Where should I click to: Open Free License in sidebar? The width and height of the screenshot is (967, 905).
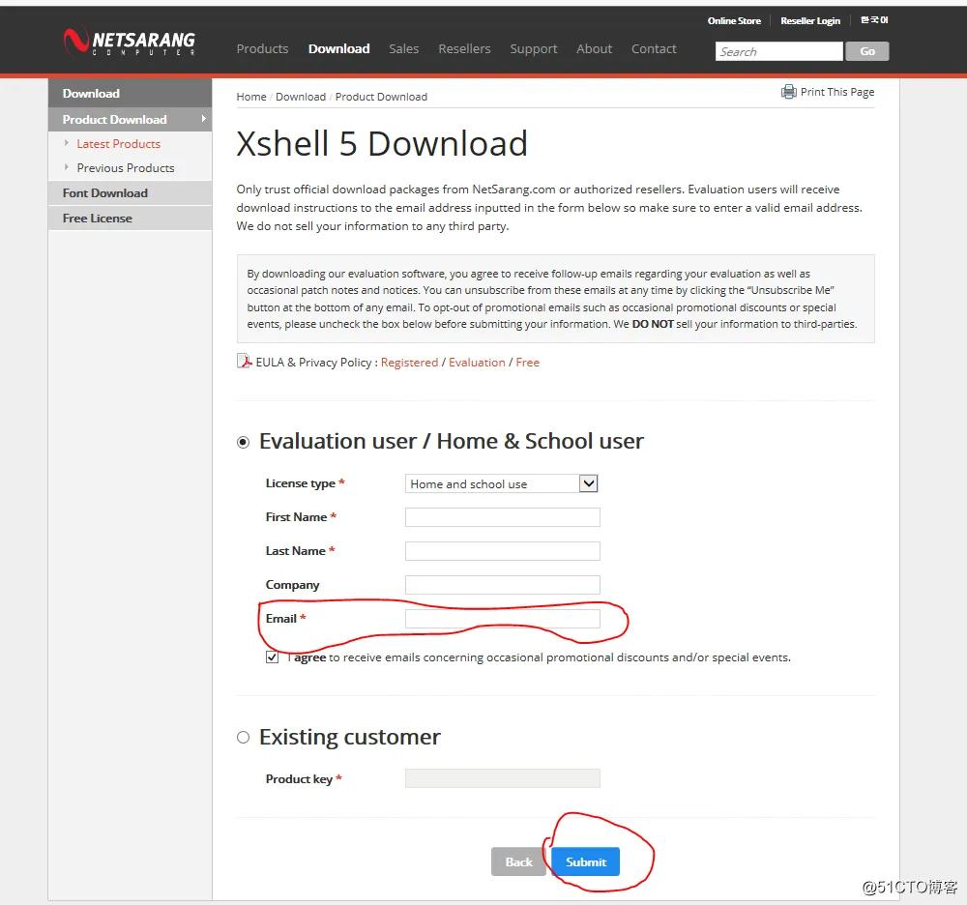131,219
